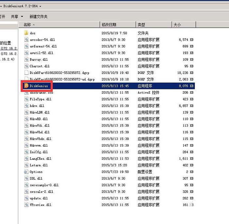Select the swresample-0.dll file icon
The width and height of the screenshot is (229, 224).
click(26, 185)
